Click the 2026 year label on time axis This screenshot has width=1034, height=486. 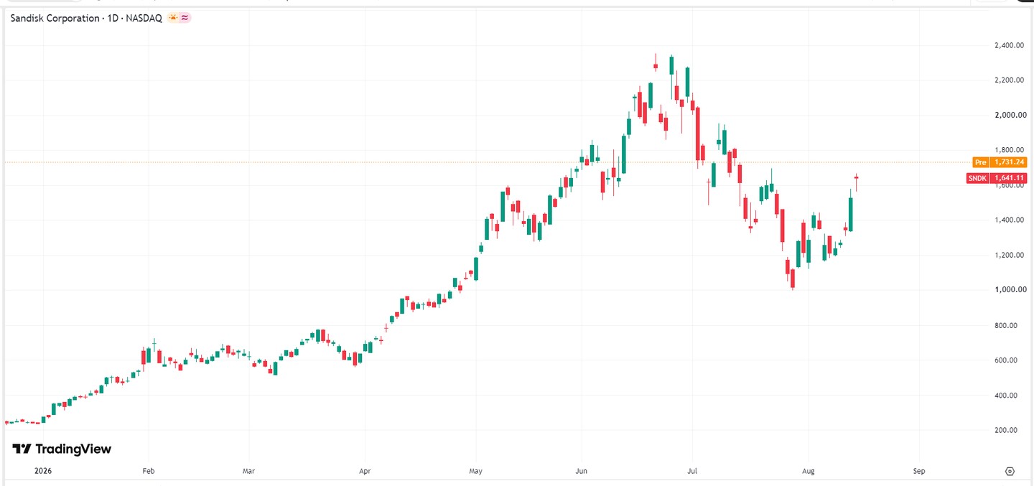click(42, 472)
